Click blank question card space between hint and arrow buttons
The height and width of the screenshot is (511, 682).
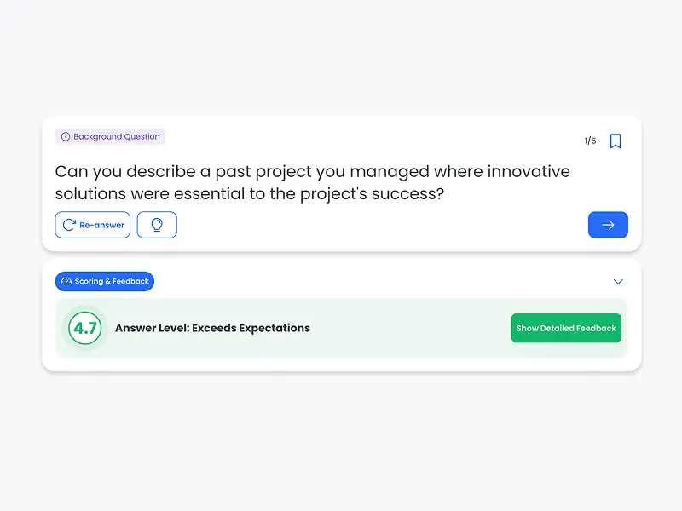point(382,225)
